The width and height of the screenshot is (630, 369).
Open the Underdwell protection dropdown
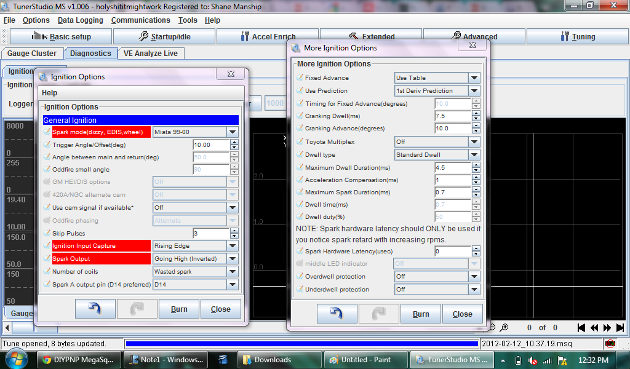point(474,289)
